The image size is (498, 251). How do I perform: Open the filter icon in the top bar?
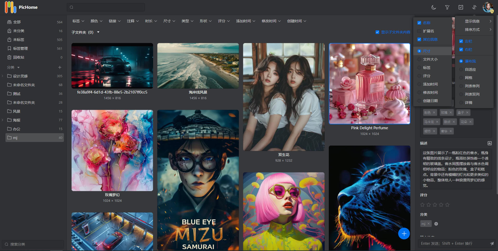point(447,7)
